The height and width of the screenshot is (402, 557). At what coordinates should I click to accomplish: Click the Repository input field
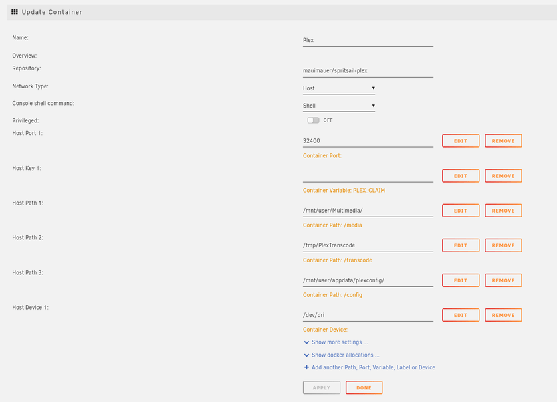(x=368, y=70)
